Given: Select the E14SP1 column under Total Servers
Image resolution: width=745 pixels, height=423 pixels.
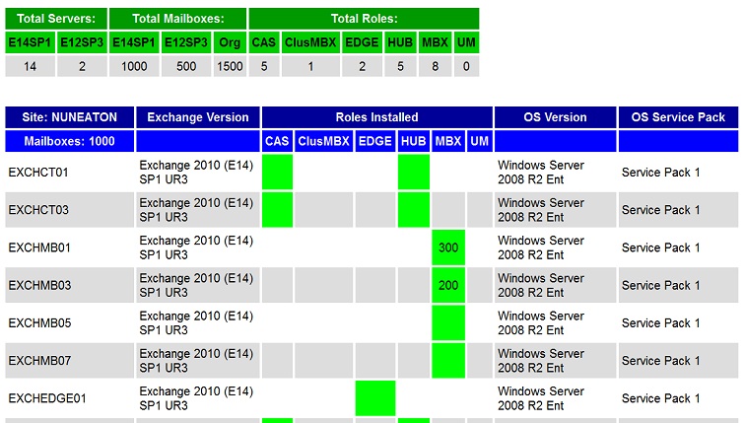Looking at the screenshot, I should pyautogui.click(x=30, y=42).
